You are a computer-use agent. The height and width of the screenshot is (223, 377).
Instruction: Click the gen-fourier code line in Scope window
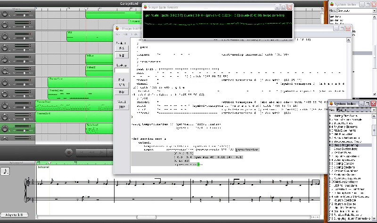click(x=215, y=16)
